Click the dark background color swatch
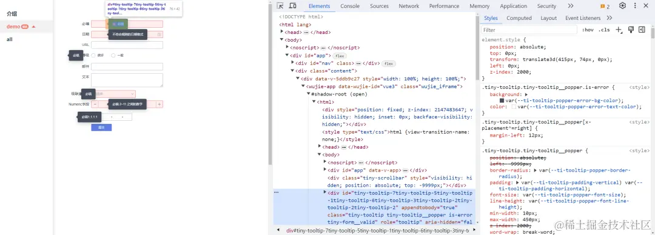 click(502, 101)
